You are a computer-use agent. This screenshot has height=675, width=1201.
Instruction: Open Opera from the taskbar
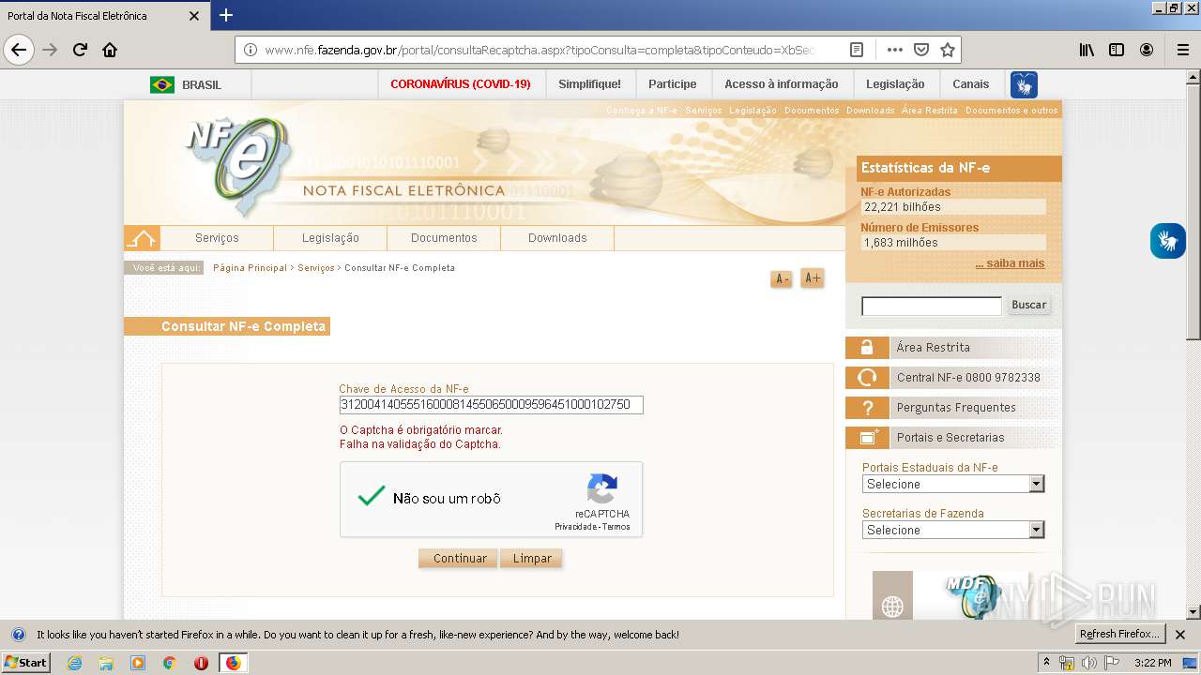point(201,663)
